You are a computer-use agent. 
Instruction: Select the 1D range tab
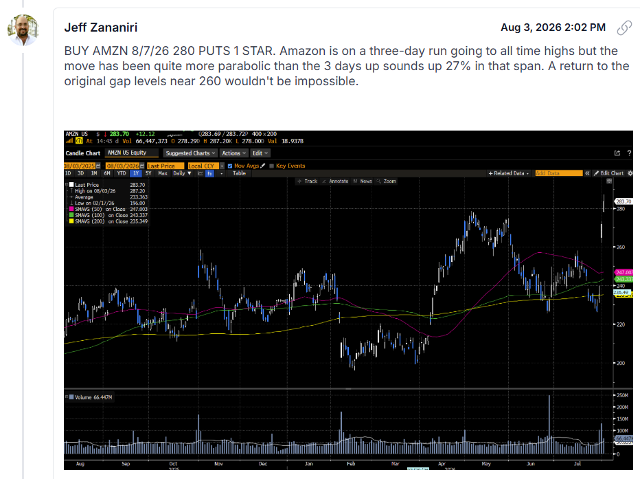click(x=68, y=173)
